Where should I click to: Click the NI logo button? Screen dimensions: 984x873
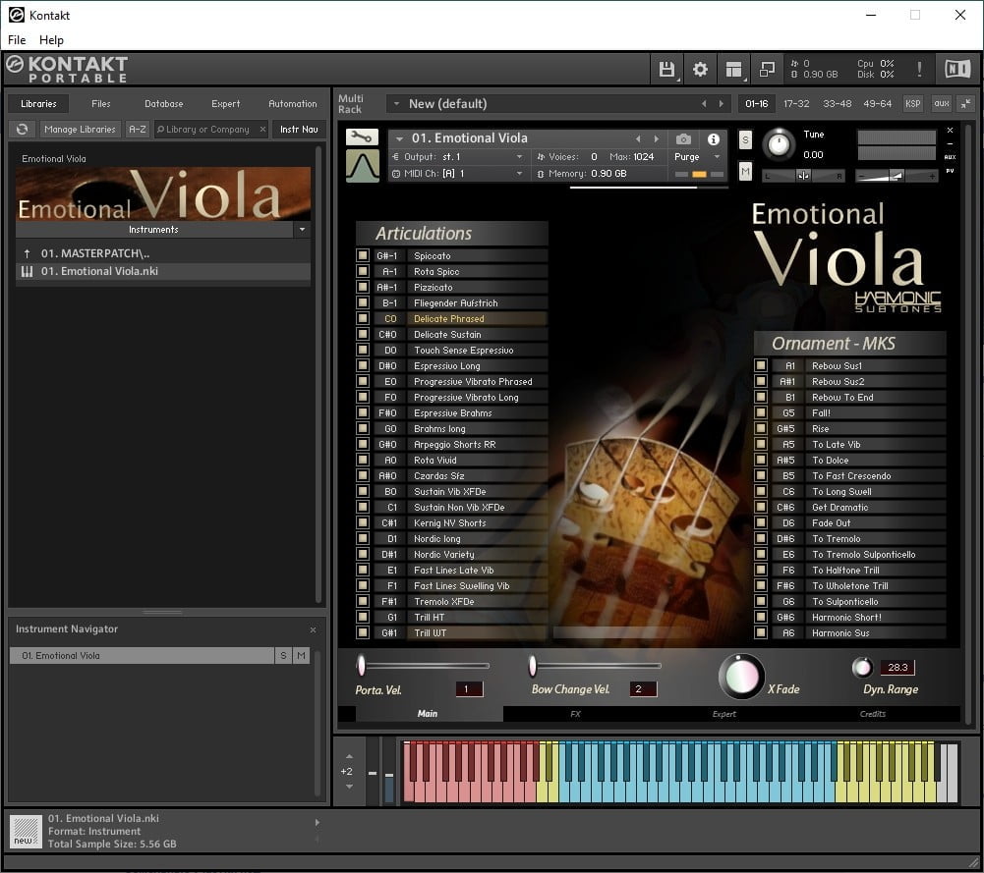point(957,69)
